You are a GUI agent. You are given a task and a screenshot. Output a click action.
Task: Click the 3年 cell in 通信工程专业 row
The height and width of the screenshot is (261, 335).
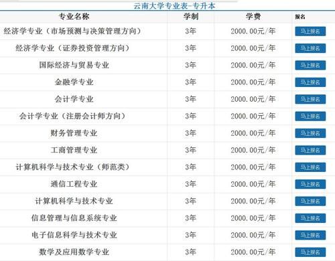[191, 184]
